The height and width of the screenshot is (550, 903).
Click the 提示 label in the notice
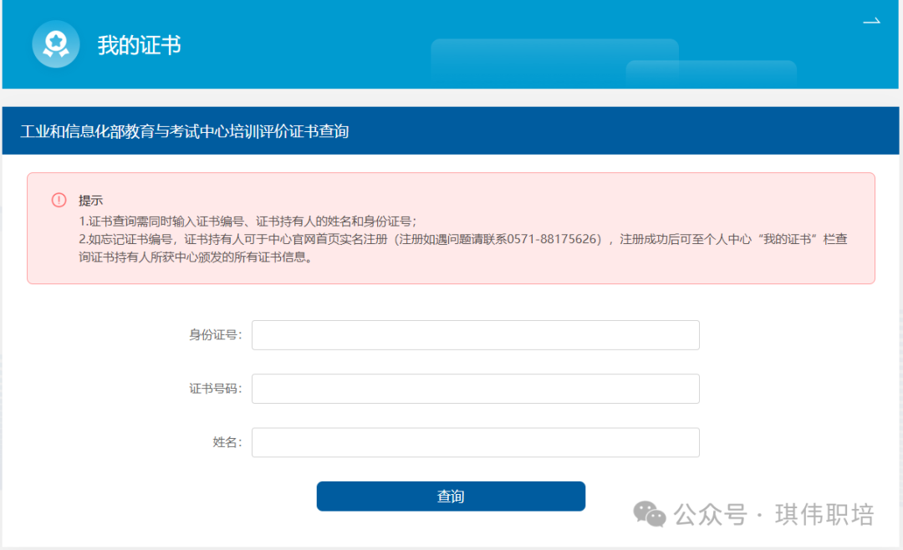[90, 201]
